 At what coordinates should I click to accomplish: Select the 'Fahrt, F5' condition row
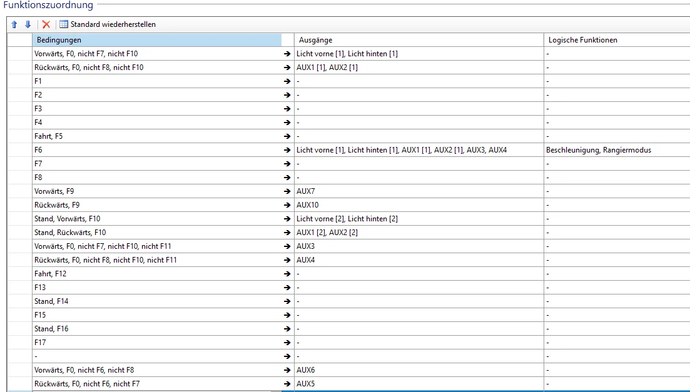coord(156,136)
